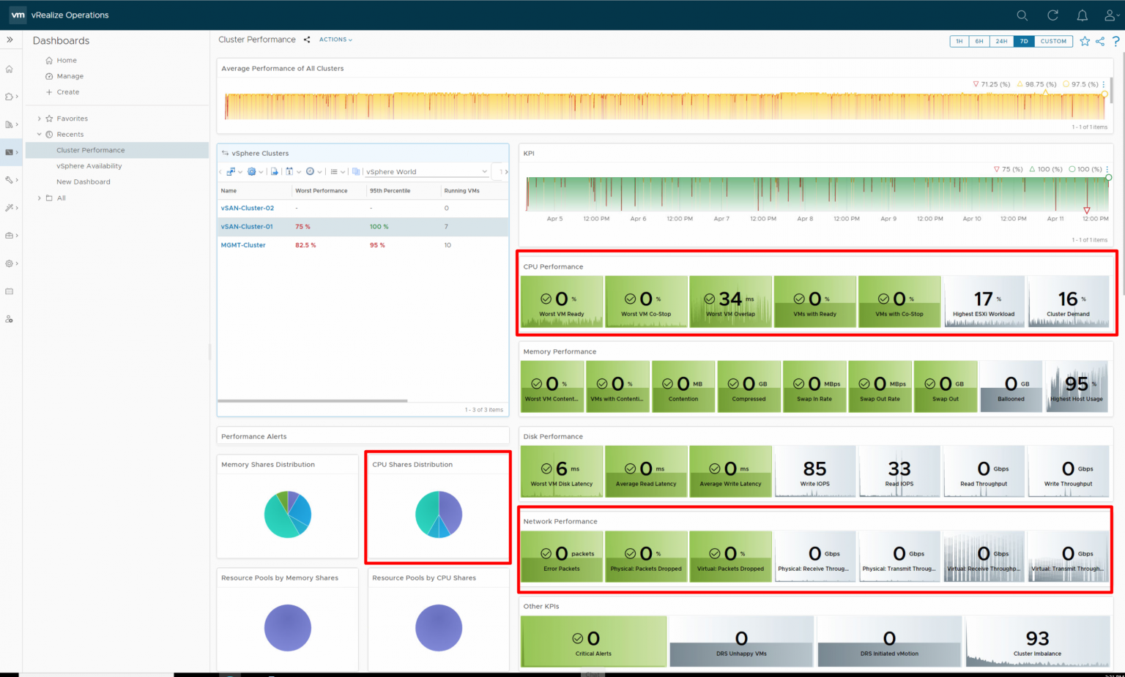Open the notifications bell
This screenshot has width=1125, height=677.
[1082, 15]
